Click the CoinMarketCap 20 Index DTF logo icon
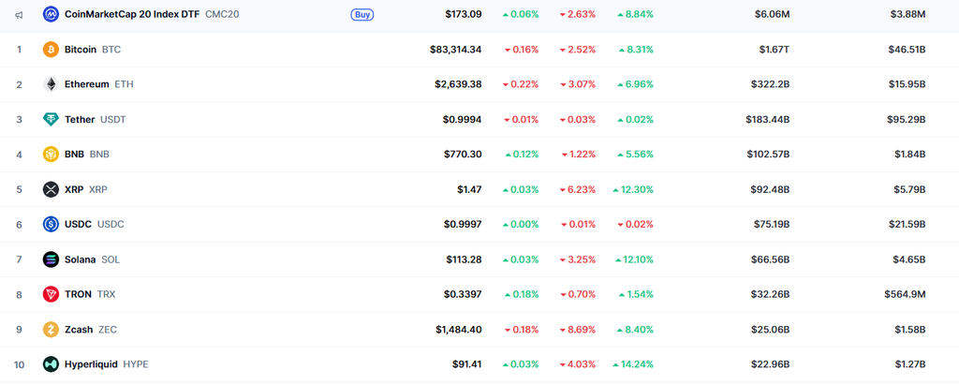The height and width of the screenshot is (385, 959). pos(51,14)
